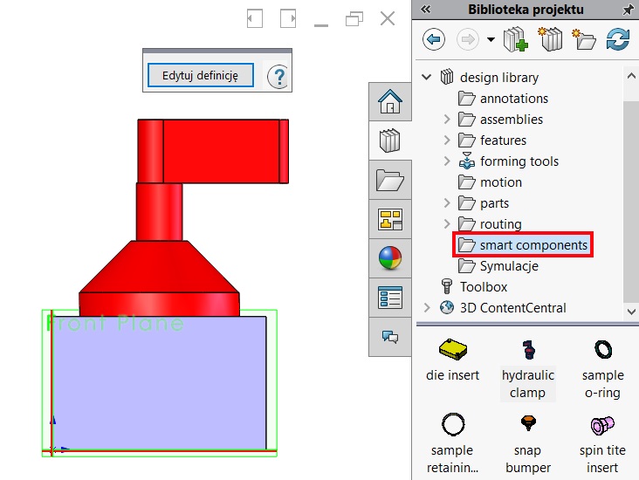Screen dimensions: 639x480
Task: Expand the parts folder
Action: tap(447, 203)
